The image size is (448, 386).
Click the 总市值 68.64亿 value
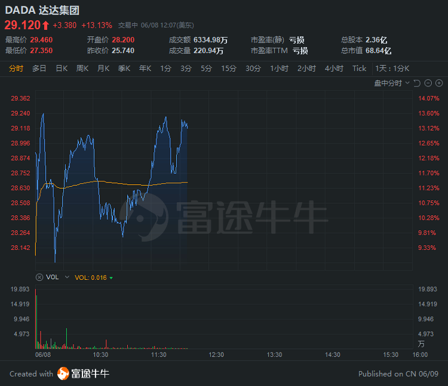pyautogui.click(x=378, y=51)
